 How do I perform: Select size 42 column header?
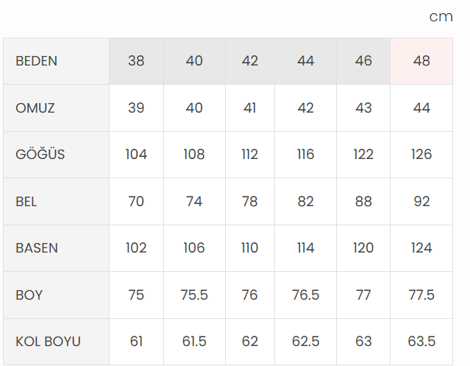pos(250,61)
